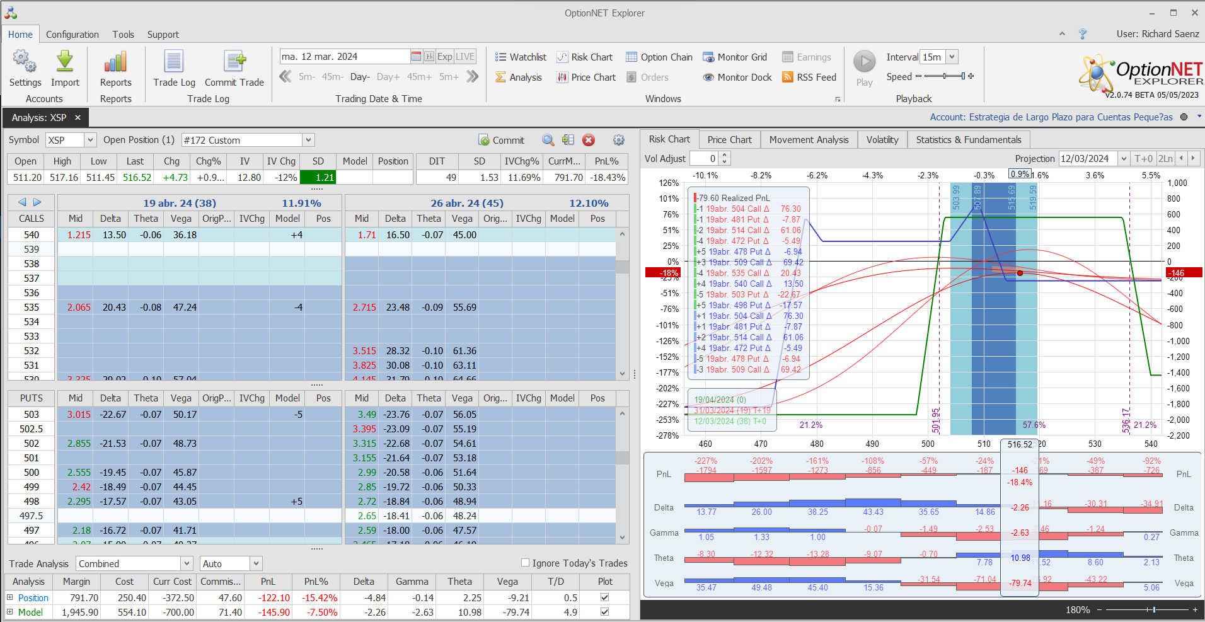The image size is (1205, 622).
Task: Open the account selector dropdown arrow
Action: coord(1199,117)
